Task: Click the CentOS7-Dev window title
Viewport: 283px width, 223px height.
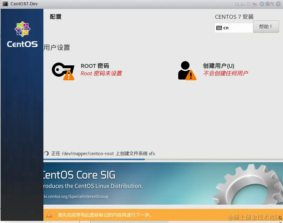Action: click(x=24, y=4)
